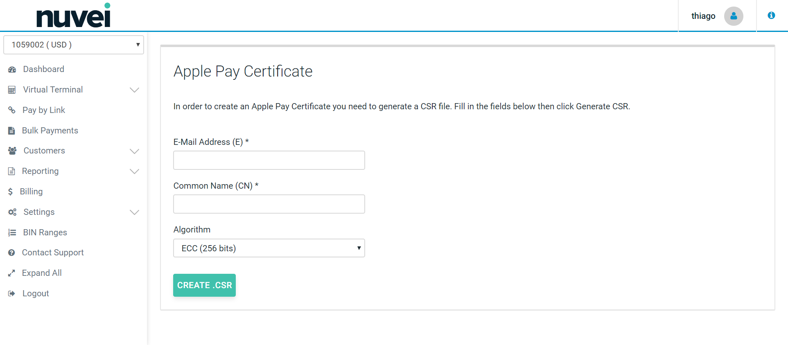Expand the Virtual Terminal submenu chevron
788x345 pixels.
tap(134, 90)
